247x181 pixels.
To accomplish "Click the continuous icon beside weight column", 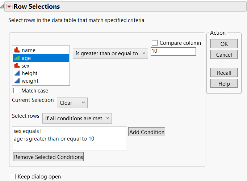I will click(x=17, y=81).
